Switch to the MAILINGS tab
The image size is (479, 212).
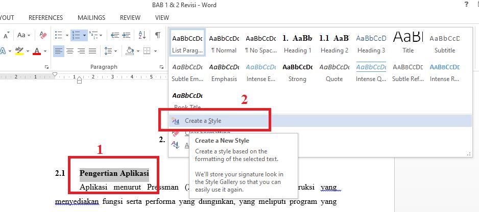(x=91, y=18)
